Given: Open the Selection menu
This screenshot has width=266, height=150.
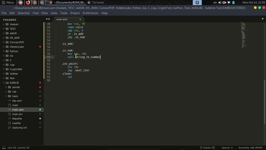Looking at the screenshot, I should (24, 13).
